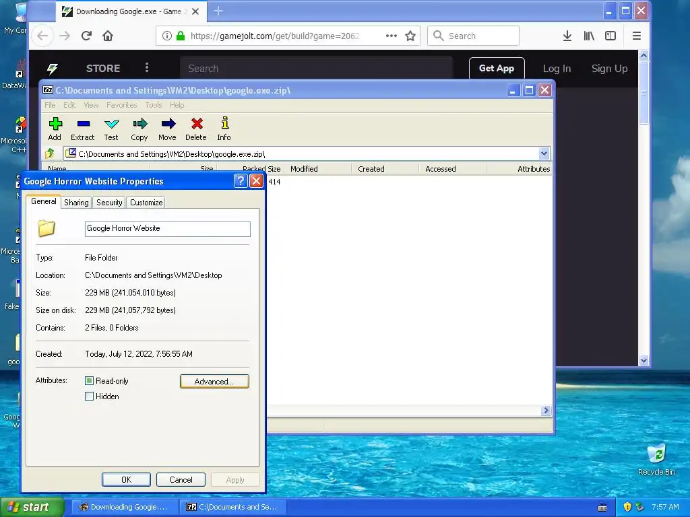The height and width of the screenshot is (517, 690).
Task: Click Get App on Game Jolt
Action: pos(497,68)
